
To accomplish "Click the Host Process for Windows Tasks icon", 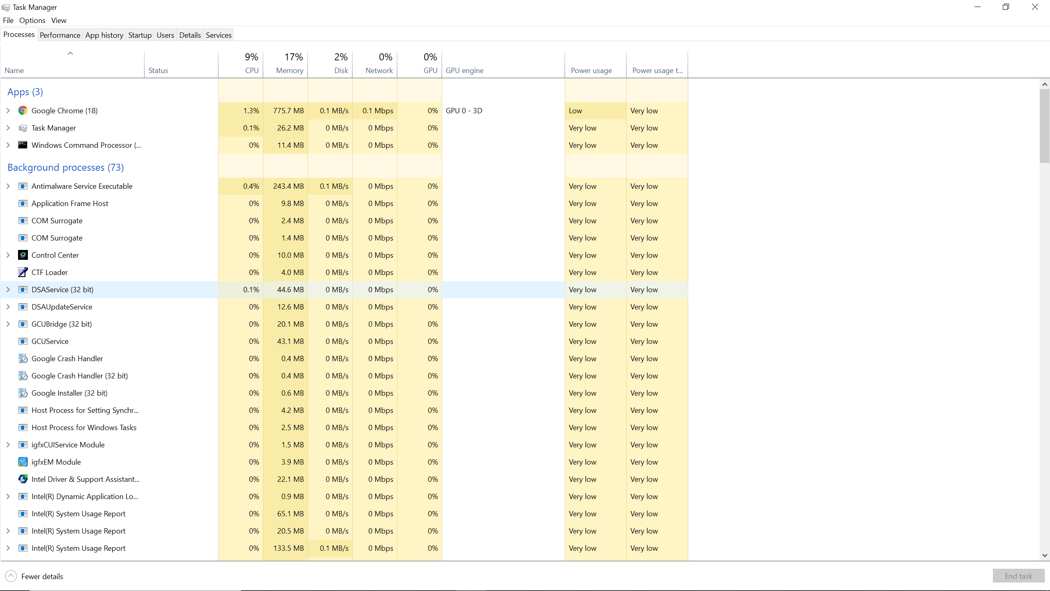I will click(x=23, y=427).
